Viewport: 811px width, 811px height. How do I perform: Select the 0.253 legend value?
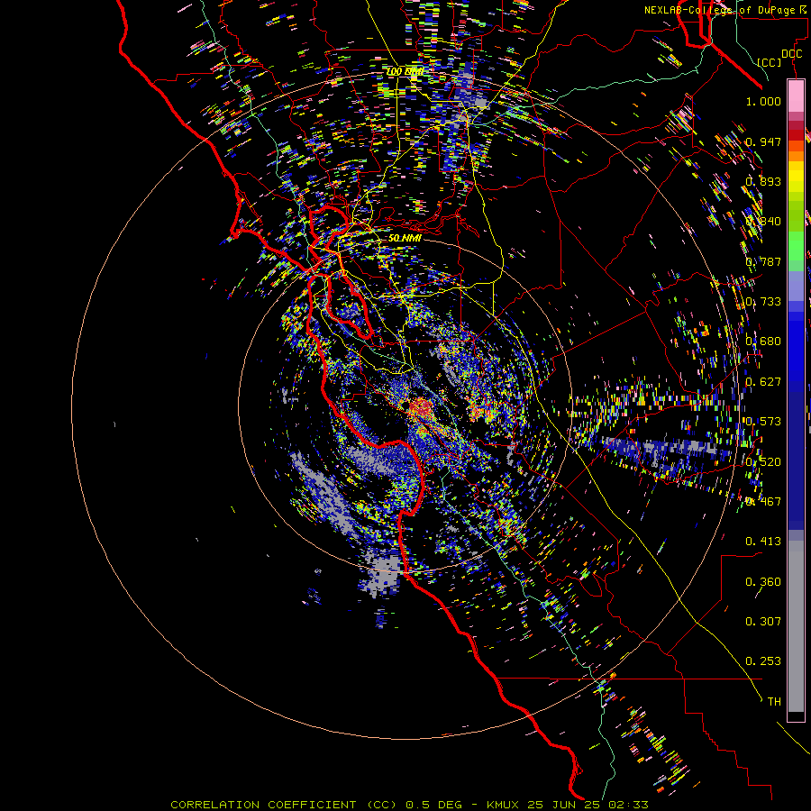click(x=763, y=661)
